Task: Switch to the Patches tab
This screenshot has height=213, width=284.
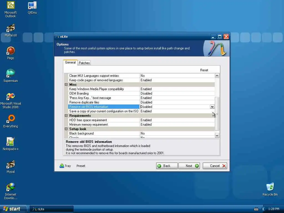Action: tap(84, 63)
